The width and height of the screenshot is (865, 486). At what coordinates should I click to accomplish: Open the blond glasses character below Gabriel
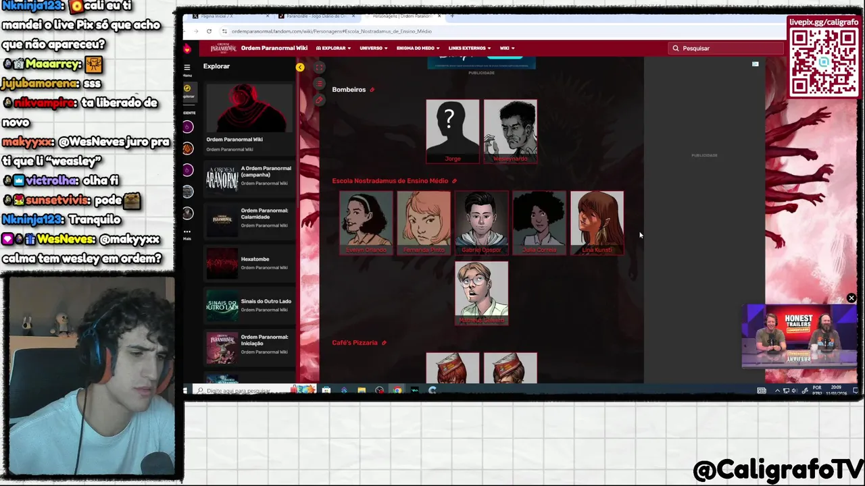[481, 294]
